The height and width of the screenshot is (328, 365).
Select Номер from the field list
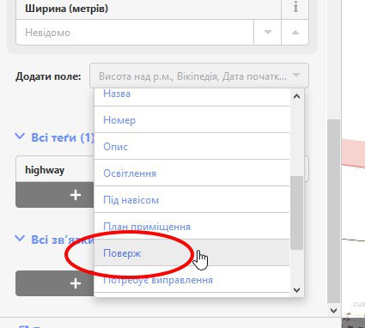[192, 119]
